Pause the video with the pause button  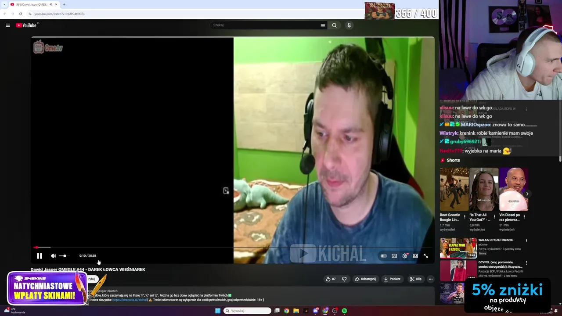click(x=40, y=256)
